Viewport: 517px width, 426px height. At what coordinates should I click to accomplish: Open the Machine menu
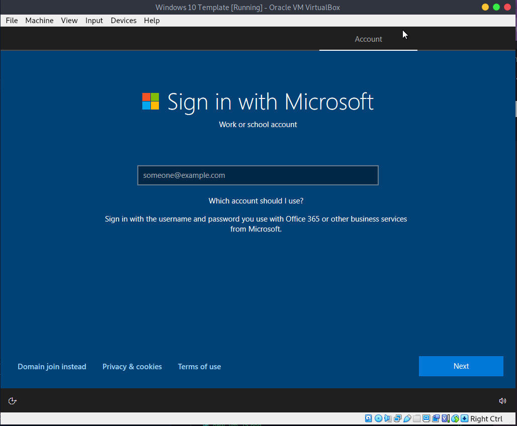coord(39,21)
